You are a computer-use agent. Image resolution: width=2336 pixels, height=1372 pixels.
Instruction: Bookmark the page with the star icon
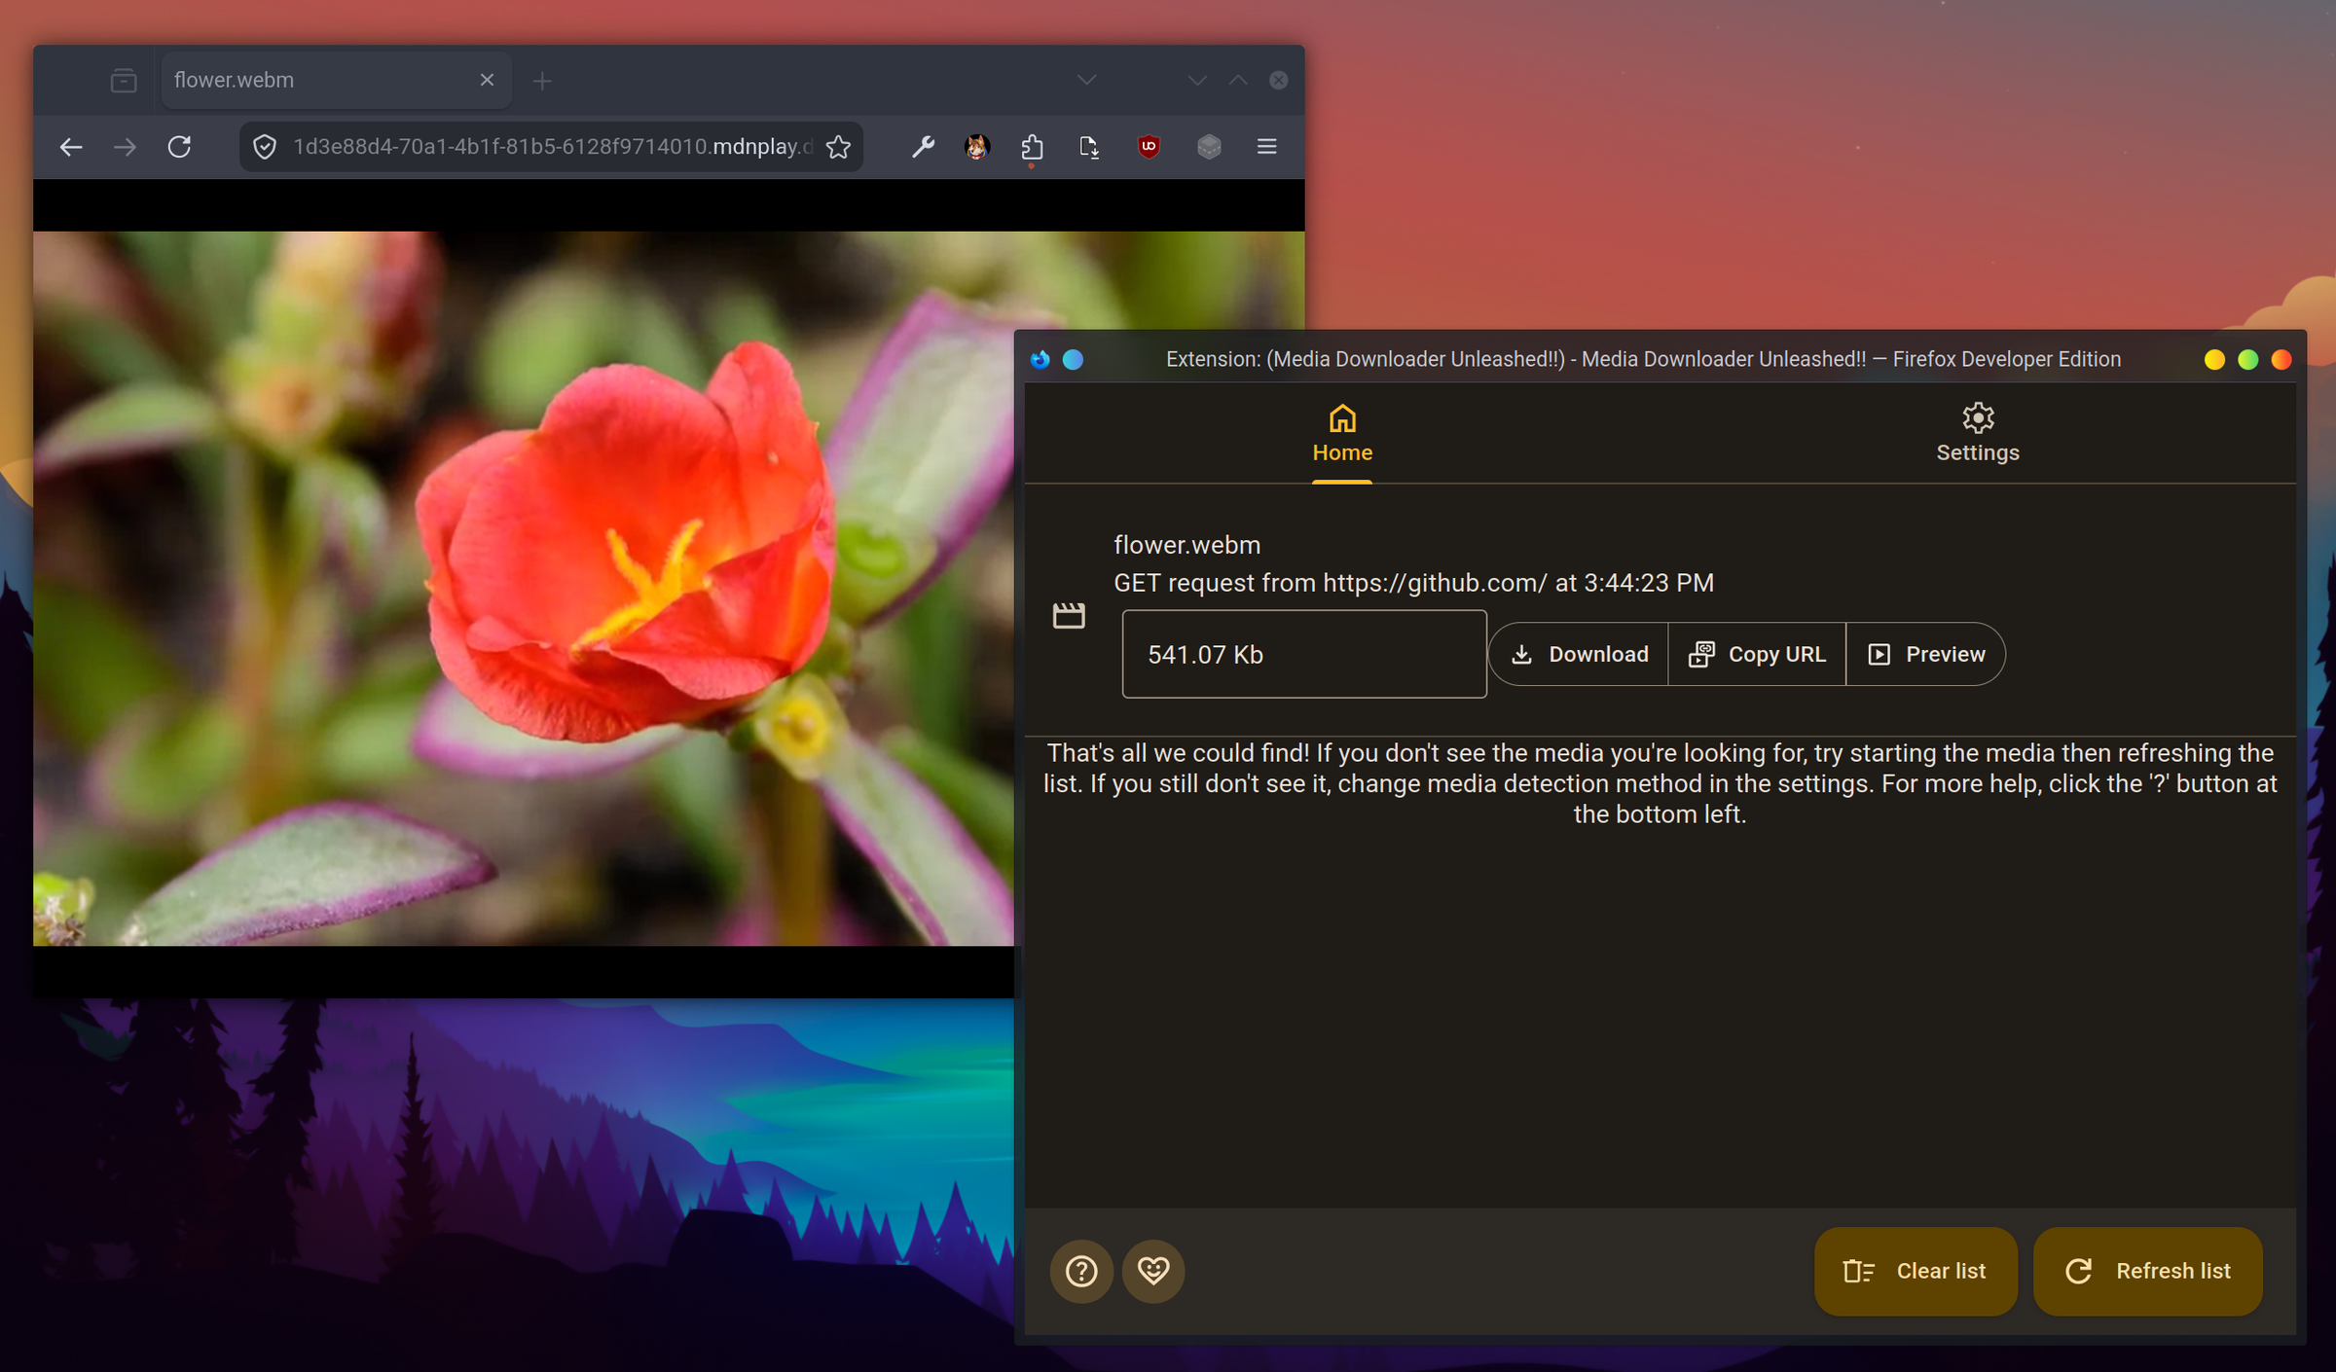pyautogui.click(x=838, y=146)
